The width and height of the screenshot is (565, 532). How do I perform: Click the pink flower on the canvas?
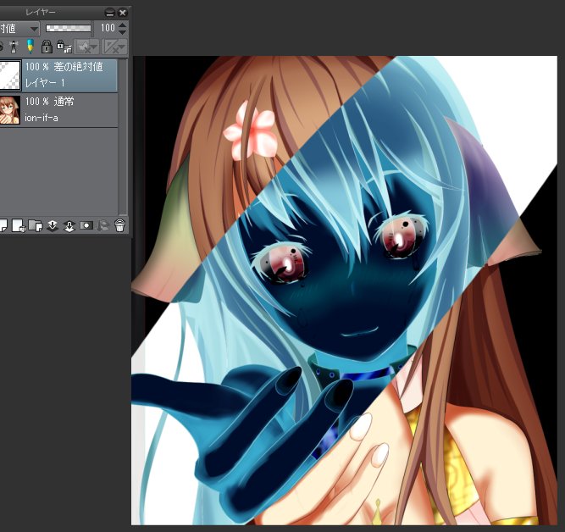coord(249,130)
